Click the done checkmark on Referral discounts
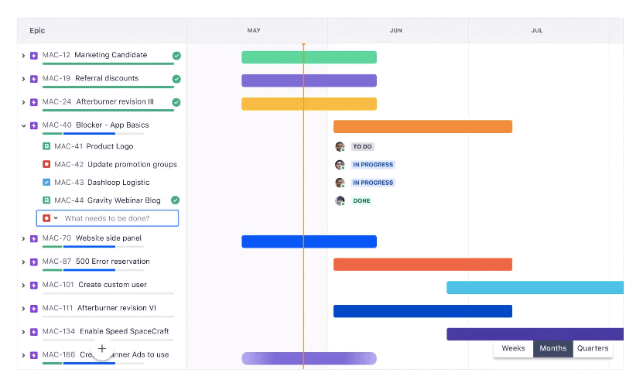The width and height of the screenshot is (643, 390). [176, 79]
